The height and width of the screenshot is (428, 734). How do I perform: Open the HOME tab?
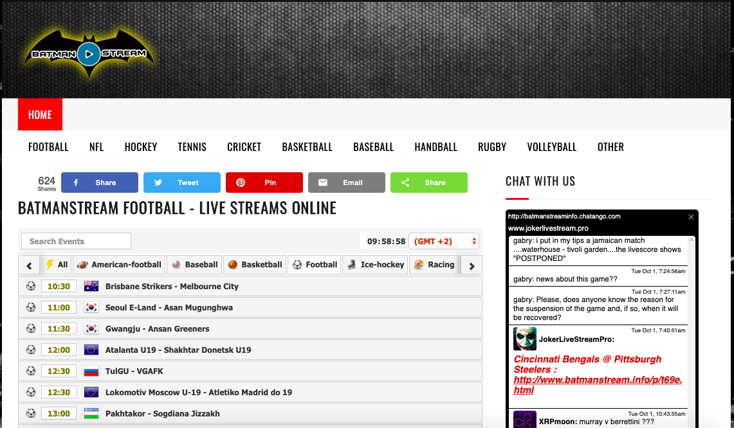(x=40, y=114)
